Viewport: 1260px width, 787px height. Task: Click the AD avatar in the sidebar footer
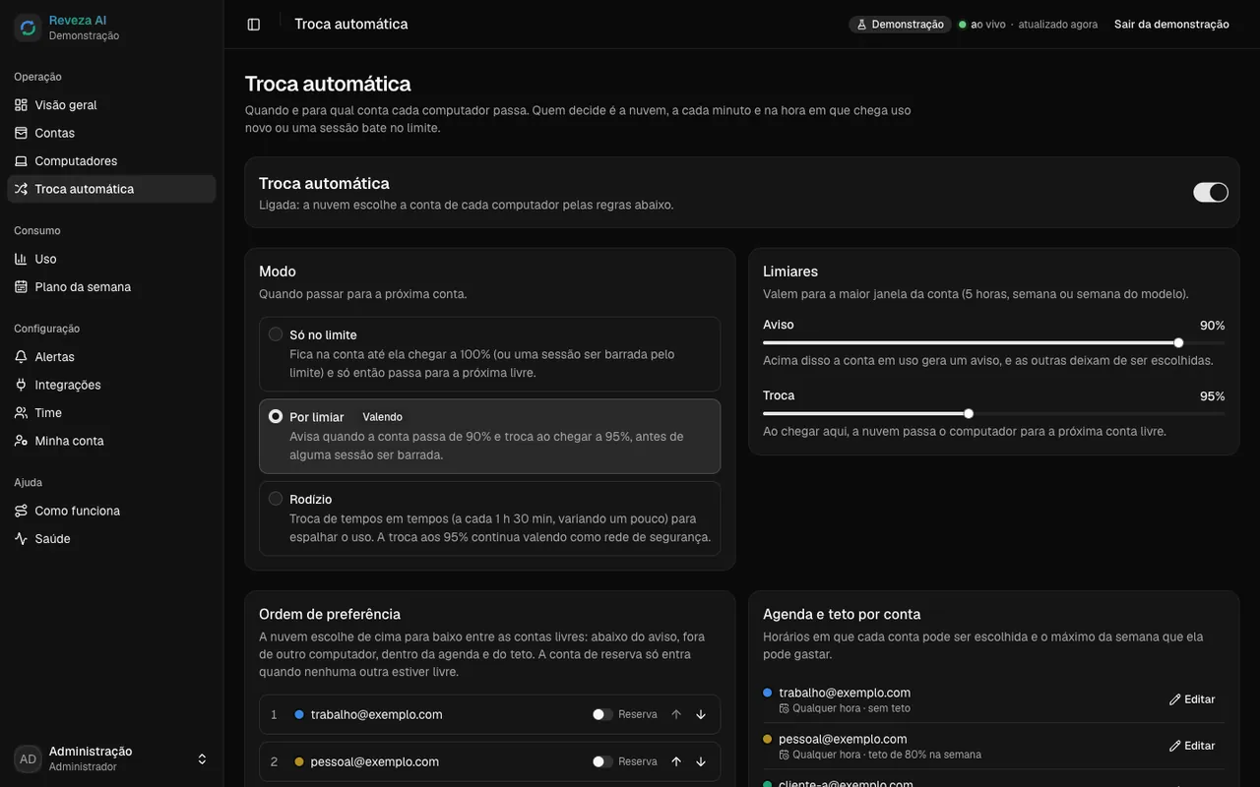(28, 758)
